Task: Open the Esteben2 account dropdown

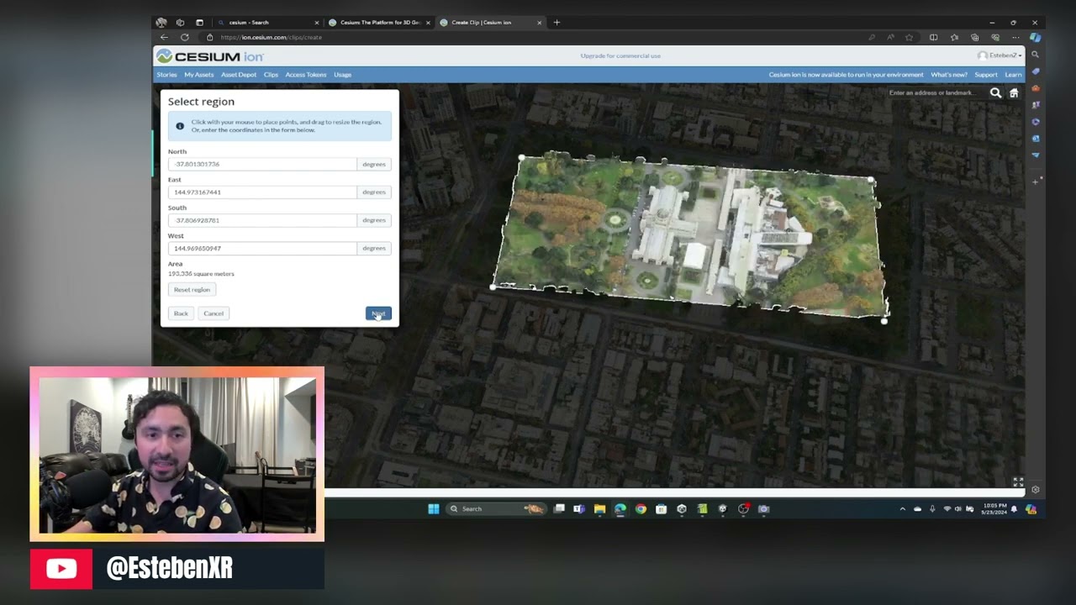Action: (x=1000, y=55)
